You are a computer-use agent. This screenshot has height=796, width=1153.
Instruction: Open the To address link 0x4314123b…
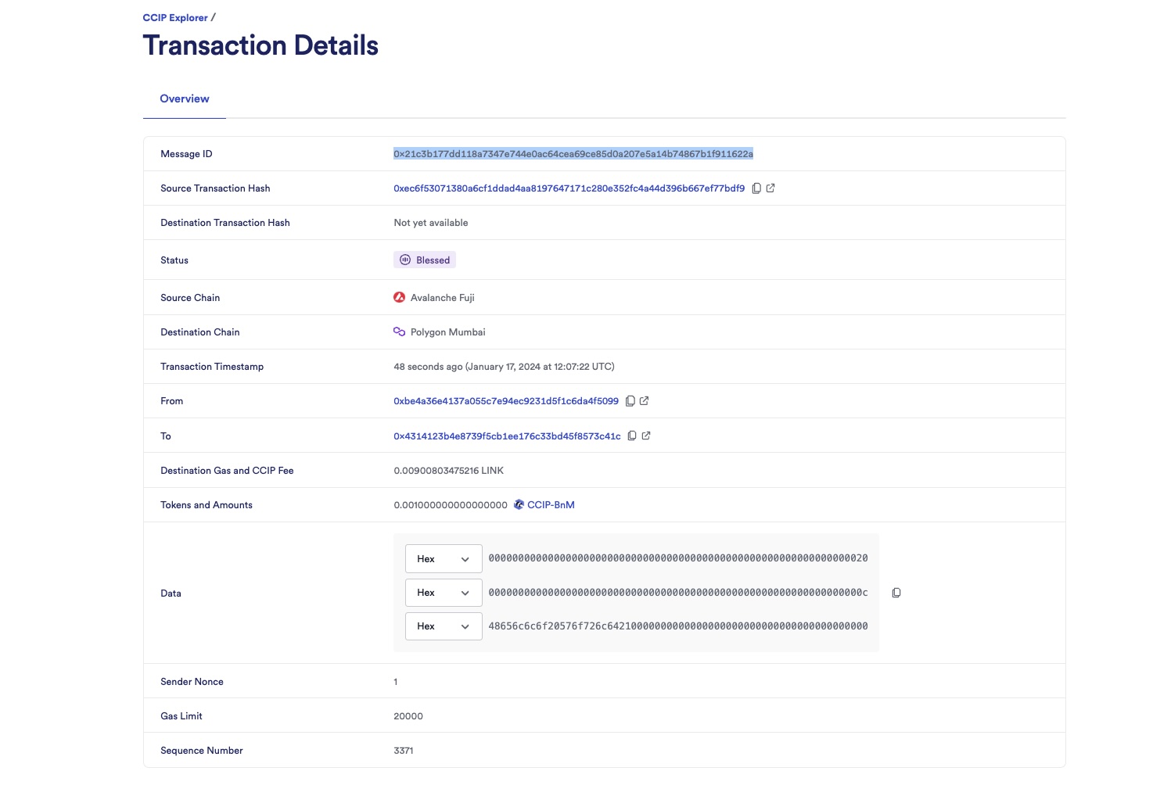(507, 436)
